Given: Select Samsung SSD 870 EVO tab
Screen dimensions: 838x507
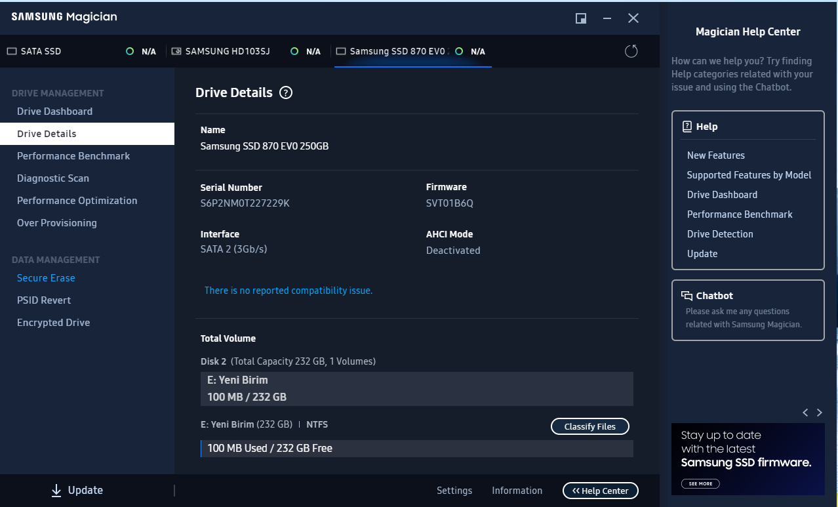Looking at the screenshot, I should tap(413, 51).
